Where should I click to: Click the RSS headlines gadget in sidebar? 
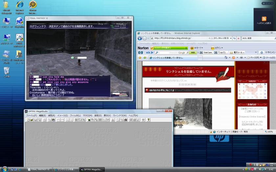coord(264,20)
